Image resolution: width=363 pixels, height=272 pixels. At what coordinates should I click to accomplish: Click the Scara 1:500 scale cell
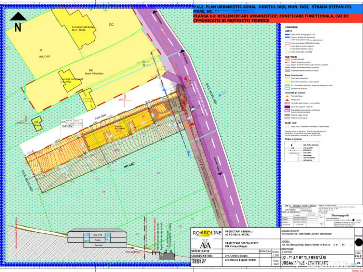275,254
